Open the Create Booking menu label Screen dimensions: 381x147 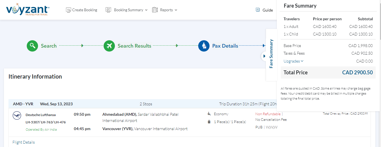tap(84, 10)
